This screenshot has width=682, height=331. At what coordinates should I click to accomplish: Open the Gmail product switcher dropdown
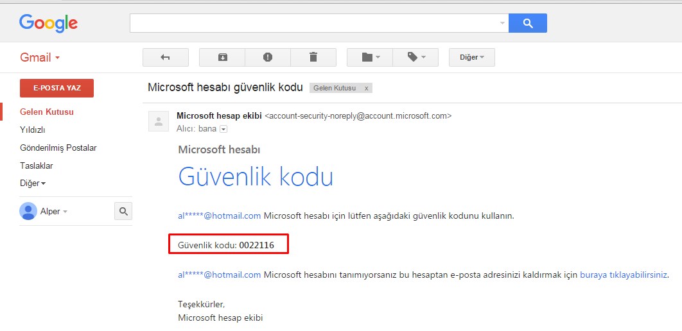(40, 58)
